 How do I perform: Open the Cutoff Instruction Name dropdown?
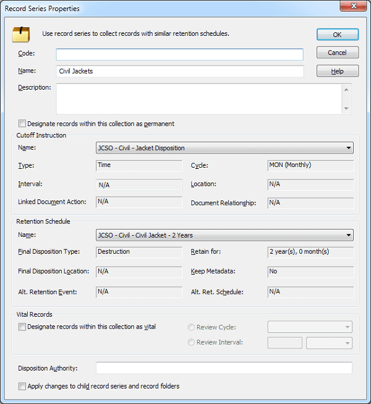[x=224, y=148]
